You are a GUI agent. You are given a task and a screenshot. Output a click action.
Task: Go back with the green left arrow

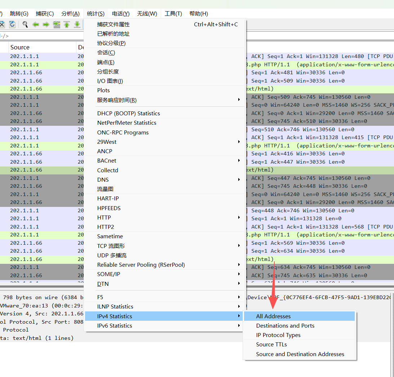click(36, 25)
